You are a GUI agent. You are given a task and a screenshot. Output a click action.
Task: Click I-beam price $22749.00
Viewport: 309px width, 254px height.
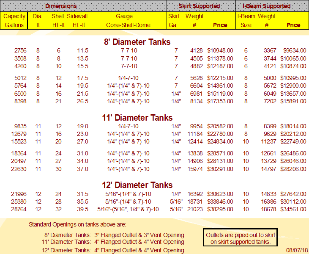coord(293,141)
